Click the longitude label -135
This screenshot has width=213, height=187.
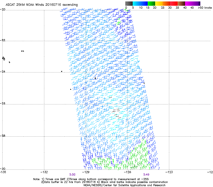(3, 172)
